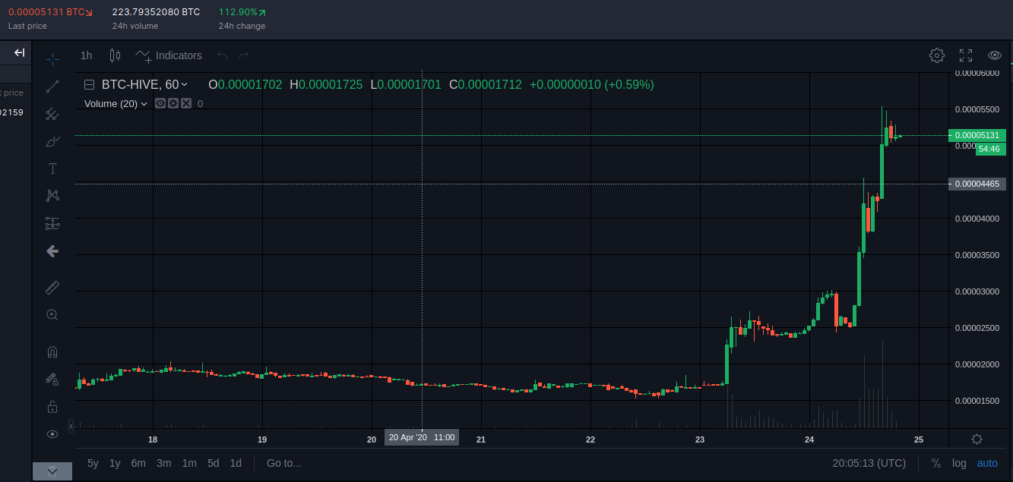Expand the BTC-HIVE symbol dropdown arrow
The width and height of the screenshot is (1013, 482).
click(185, 85)
